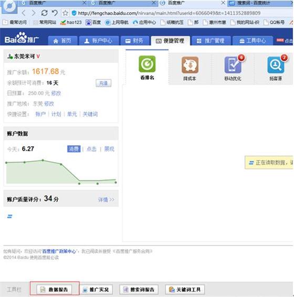Open the 看排名 ranking tool icon
Screen dimensions: 294x297
[147, 64]
